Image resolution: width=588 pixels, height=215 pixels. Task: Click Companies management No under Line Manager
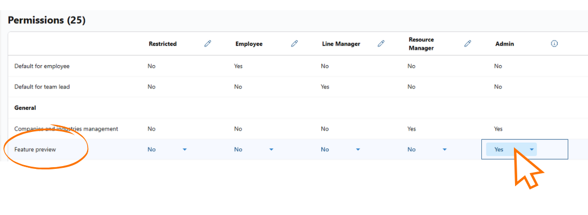click(x=324, y=129)
